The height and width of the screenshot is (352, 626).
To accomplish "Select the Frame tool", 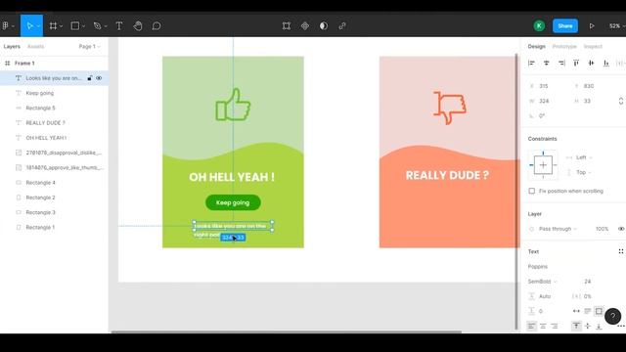I will point(53,26).
